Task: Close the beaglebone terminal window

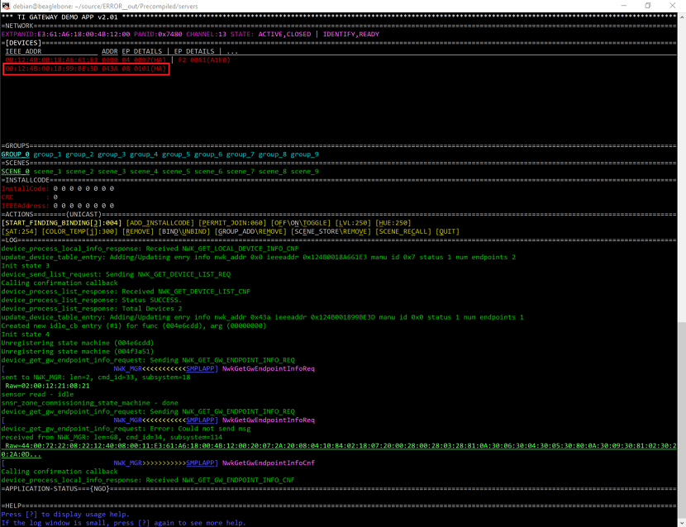Action: tap(673, 6)
